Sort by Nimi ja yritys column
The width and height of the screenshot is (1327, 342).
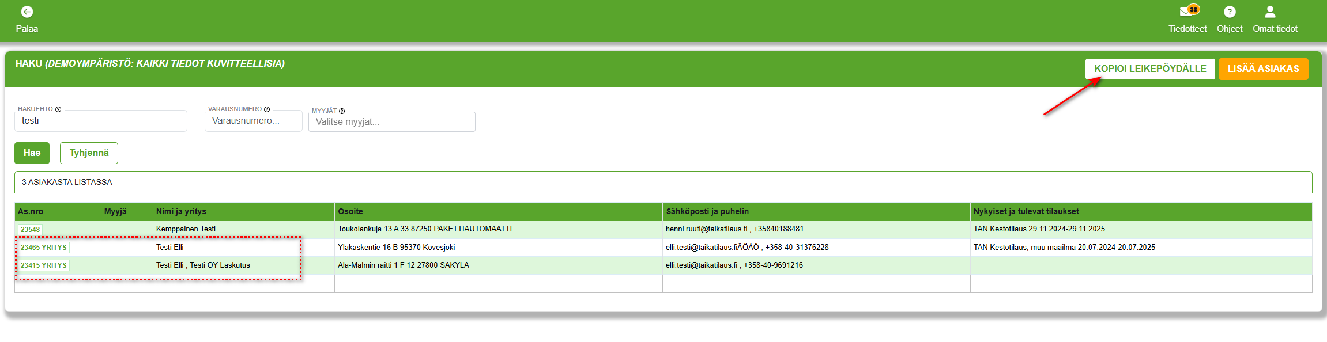coord(181,211)
